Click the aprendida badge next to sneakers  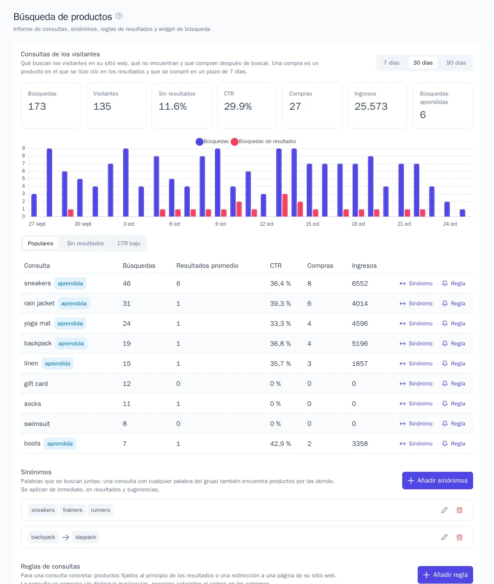[70, 284]
